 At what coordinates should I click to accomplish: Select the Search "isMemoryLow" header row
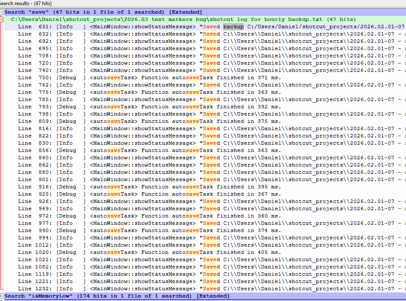point(116,296)
